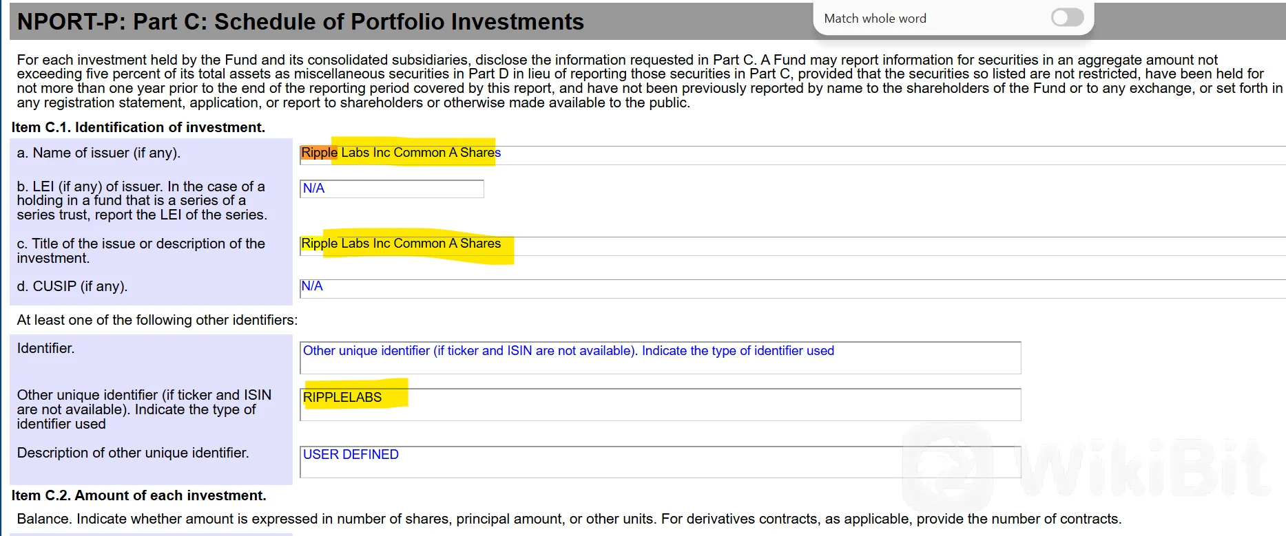Image resolution: width=1286 pixels, height=536 pixels.
Task: Click 'At least one of the following' text
Action: click(157, 320)
